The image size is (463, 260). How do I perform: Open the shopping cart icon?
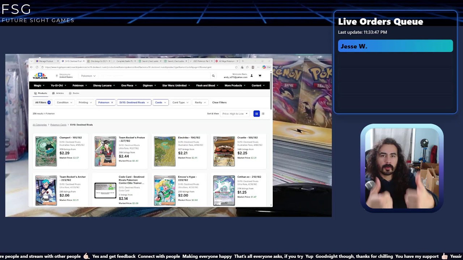coord(260,76)
